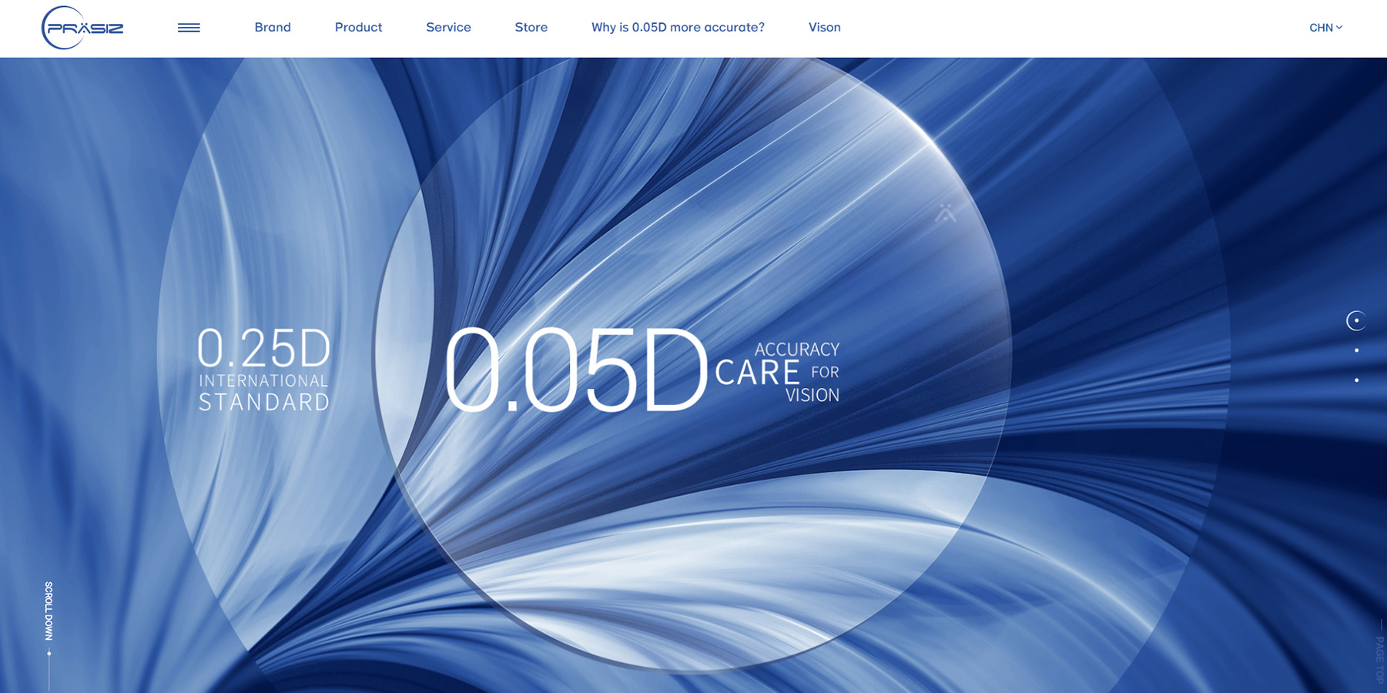Click the small lens watermark icon
Screen dimensions: 1387x693
946,213
